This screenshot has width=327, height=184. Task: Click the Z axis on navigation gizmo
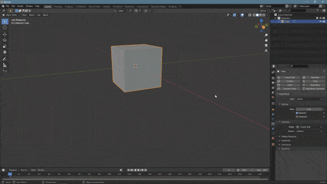pos(261,20)
